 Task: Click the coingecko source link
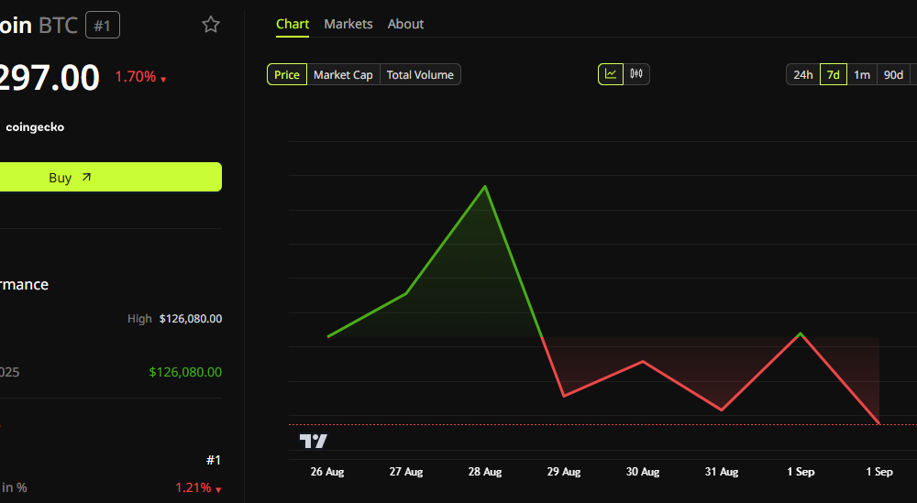[35, 126]
